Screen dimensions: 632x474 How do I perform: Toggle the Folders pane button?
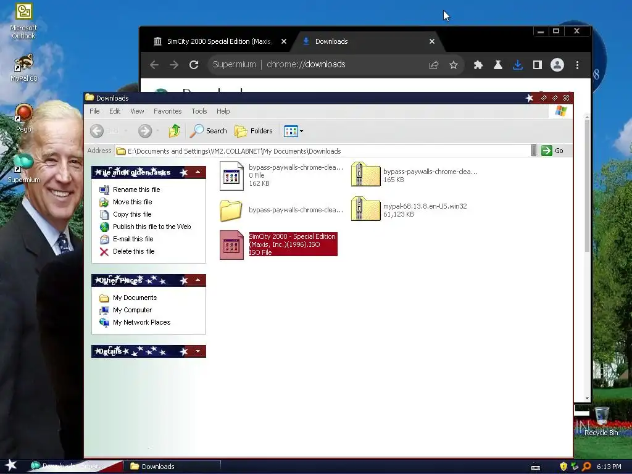(x=254, y=131)
